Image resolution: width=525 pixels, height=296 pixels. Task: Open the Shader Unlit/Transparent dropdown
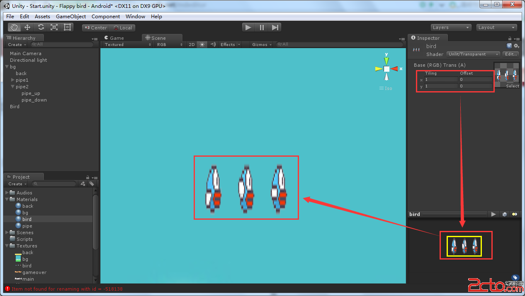pyautogui.click(x=473, y=54)
